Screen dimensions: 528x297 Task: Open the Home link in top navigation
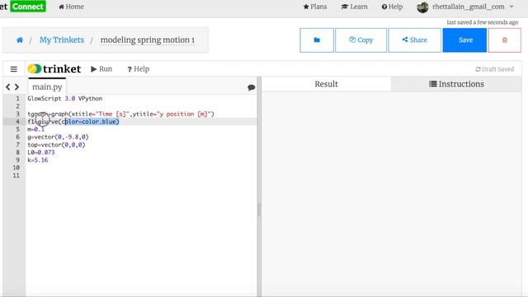[x=71, y=7]
